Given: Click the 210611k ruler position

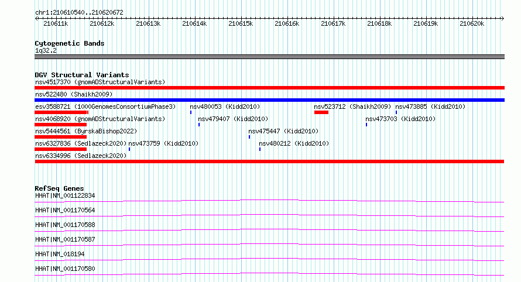Looking at the screenshot, I should click(x=56, y=23).
